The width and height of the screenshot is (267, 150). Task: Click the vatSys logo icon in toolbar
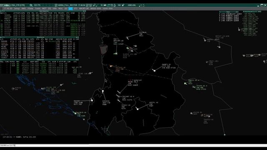7,5
